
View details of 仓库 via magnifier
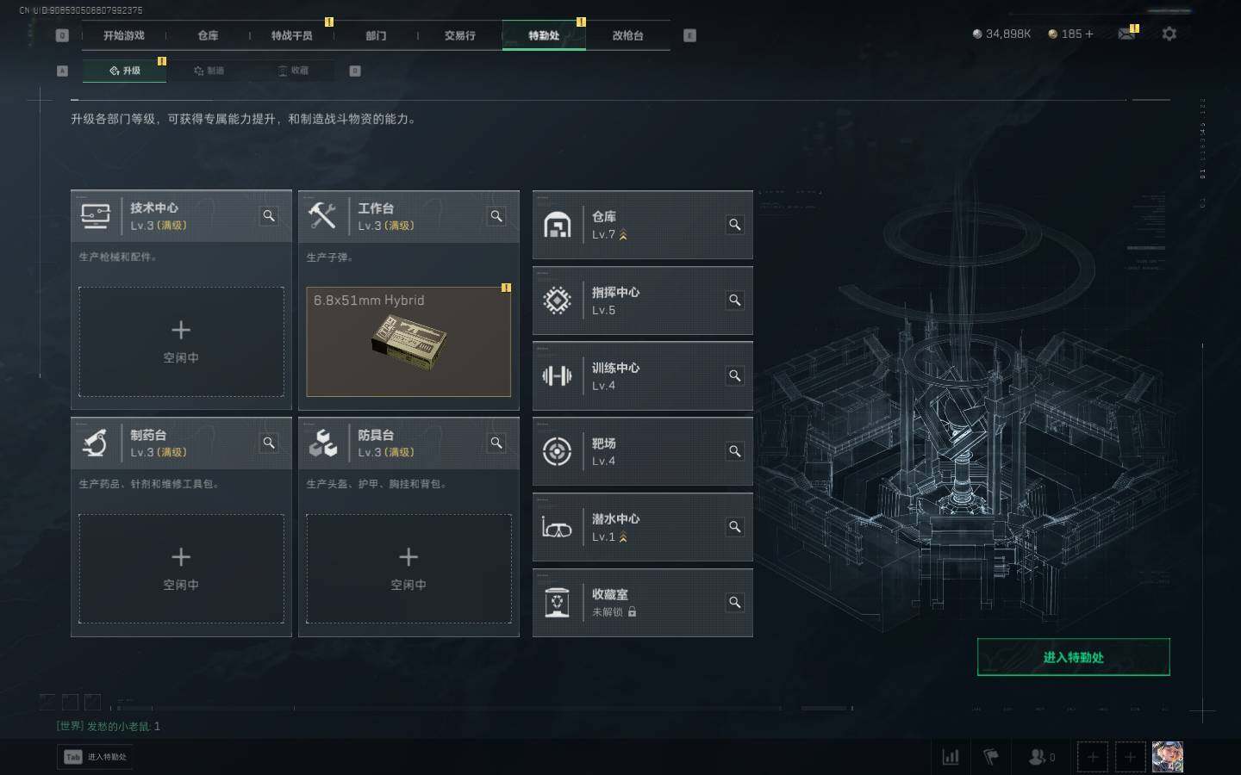click(735, 225)
